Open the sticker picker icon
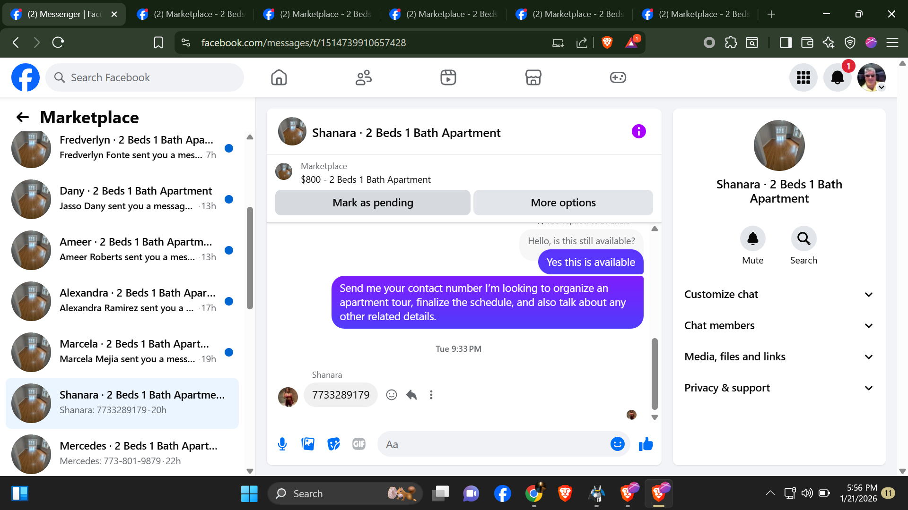Viewport: 908px width, 510px height. [333, 444]
